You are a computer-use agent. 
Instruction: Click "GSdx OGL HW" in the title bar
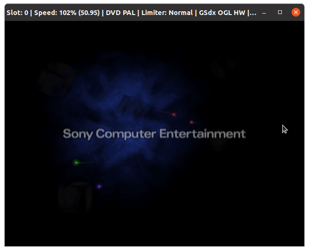[x=222, y=13]
